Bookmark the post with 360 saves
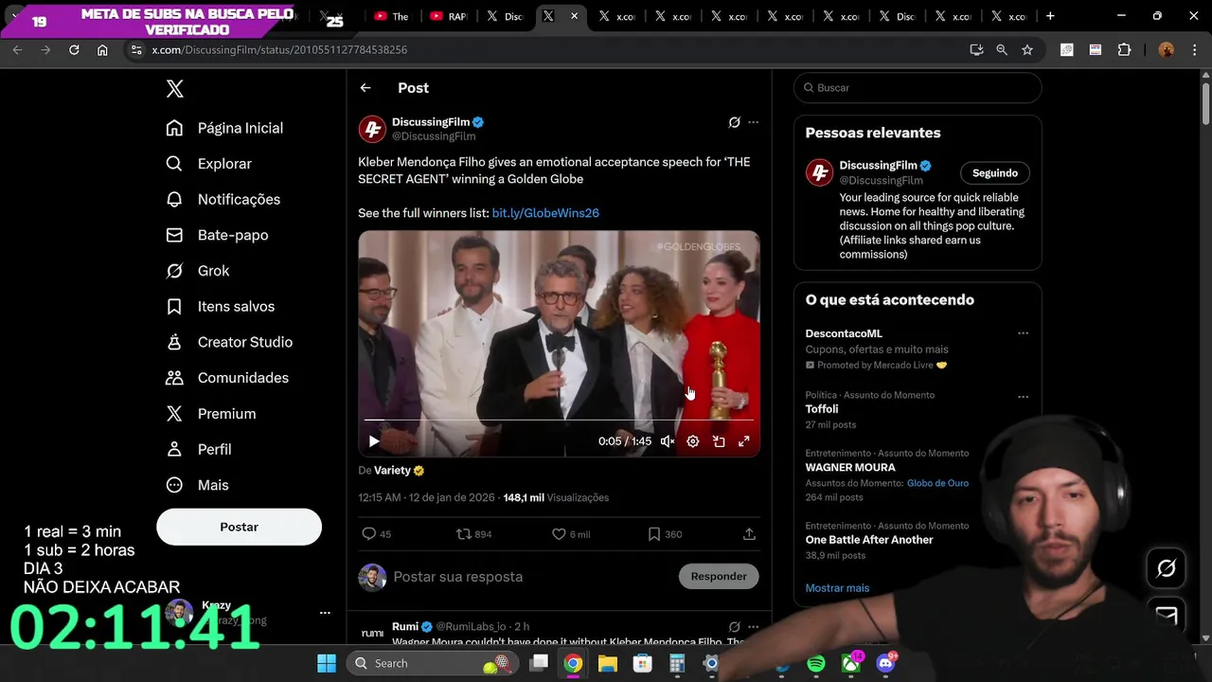Image resolution: width=1212 pixels, height=682 pixels. pos(665,534)
